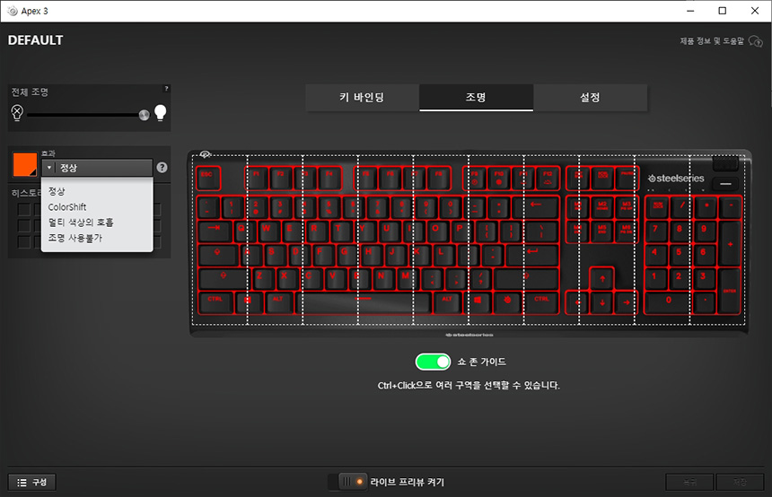This screenshot has width=772, height=497.
Task: Open the effect help question mark
Action: 162,168
